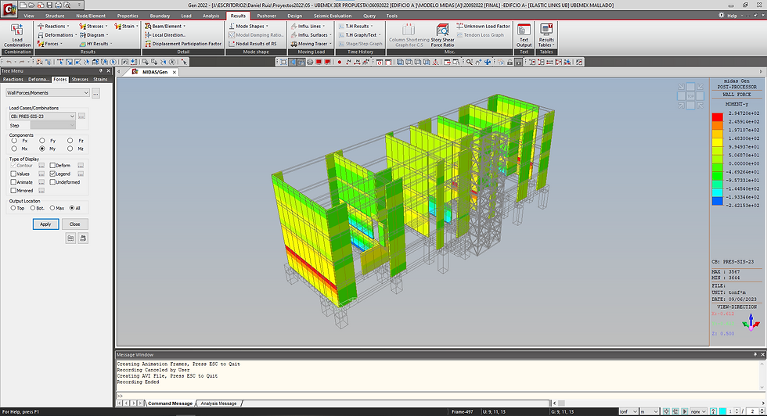
Task: Click the blue pan arrows icon in toolbar
Action: coord(487,62)
